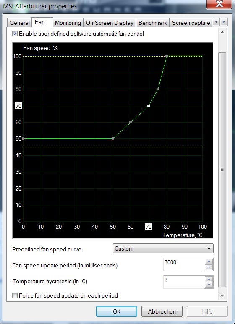Click the tab strip right scroll arrow

click(224, 22)
